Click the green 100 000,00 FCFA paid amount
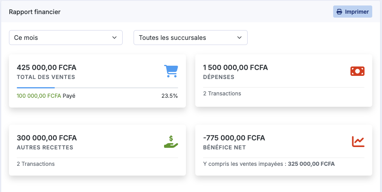 pyautogui.click(x=39, y=96)
